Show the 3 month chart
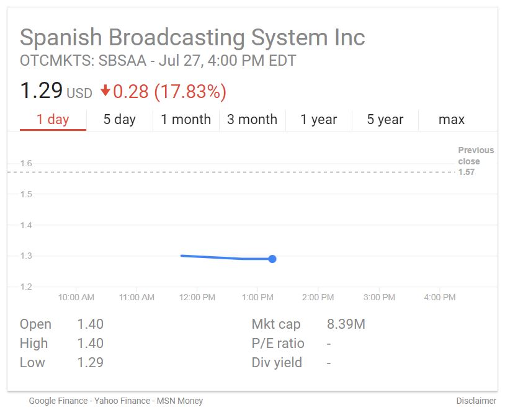Screen dimensions: 505x410 [252, 120]
